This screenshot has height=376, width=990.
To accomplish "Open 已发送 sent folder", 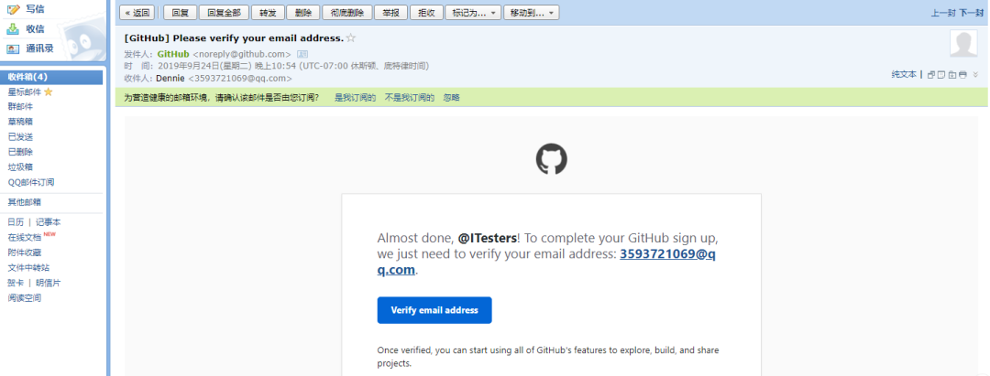I will click(20, 136).
